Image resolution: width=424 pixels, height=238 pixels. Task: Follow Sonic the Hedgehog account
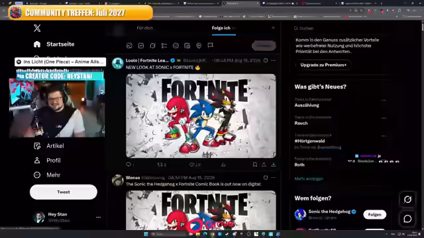coord(375,214)
